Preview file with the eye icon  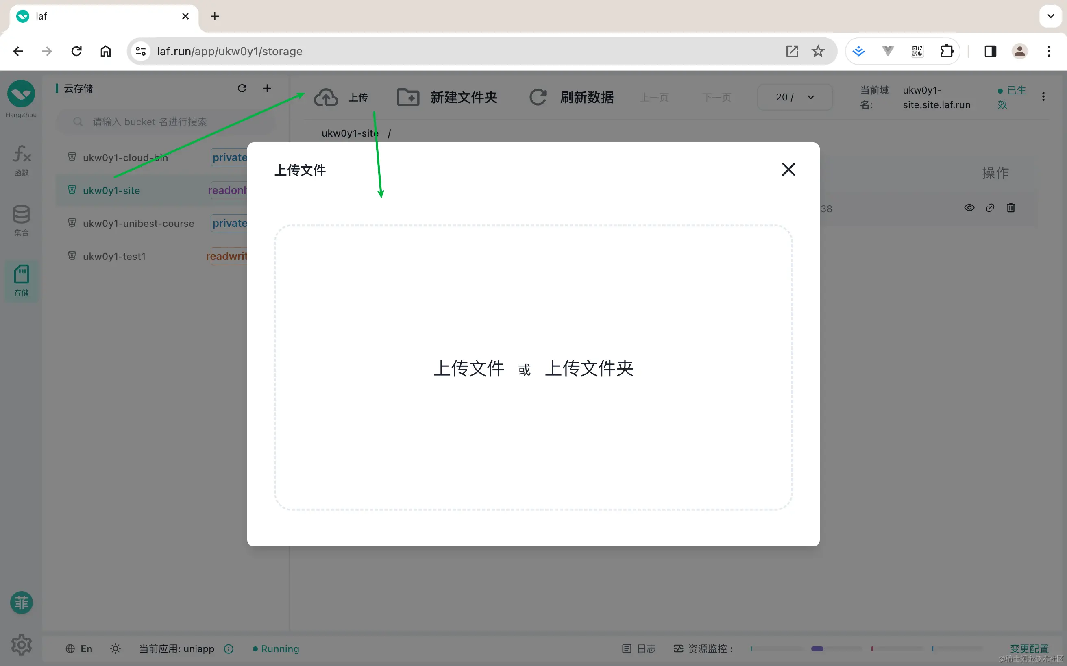click(969, 208)
